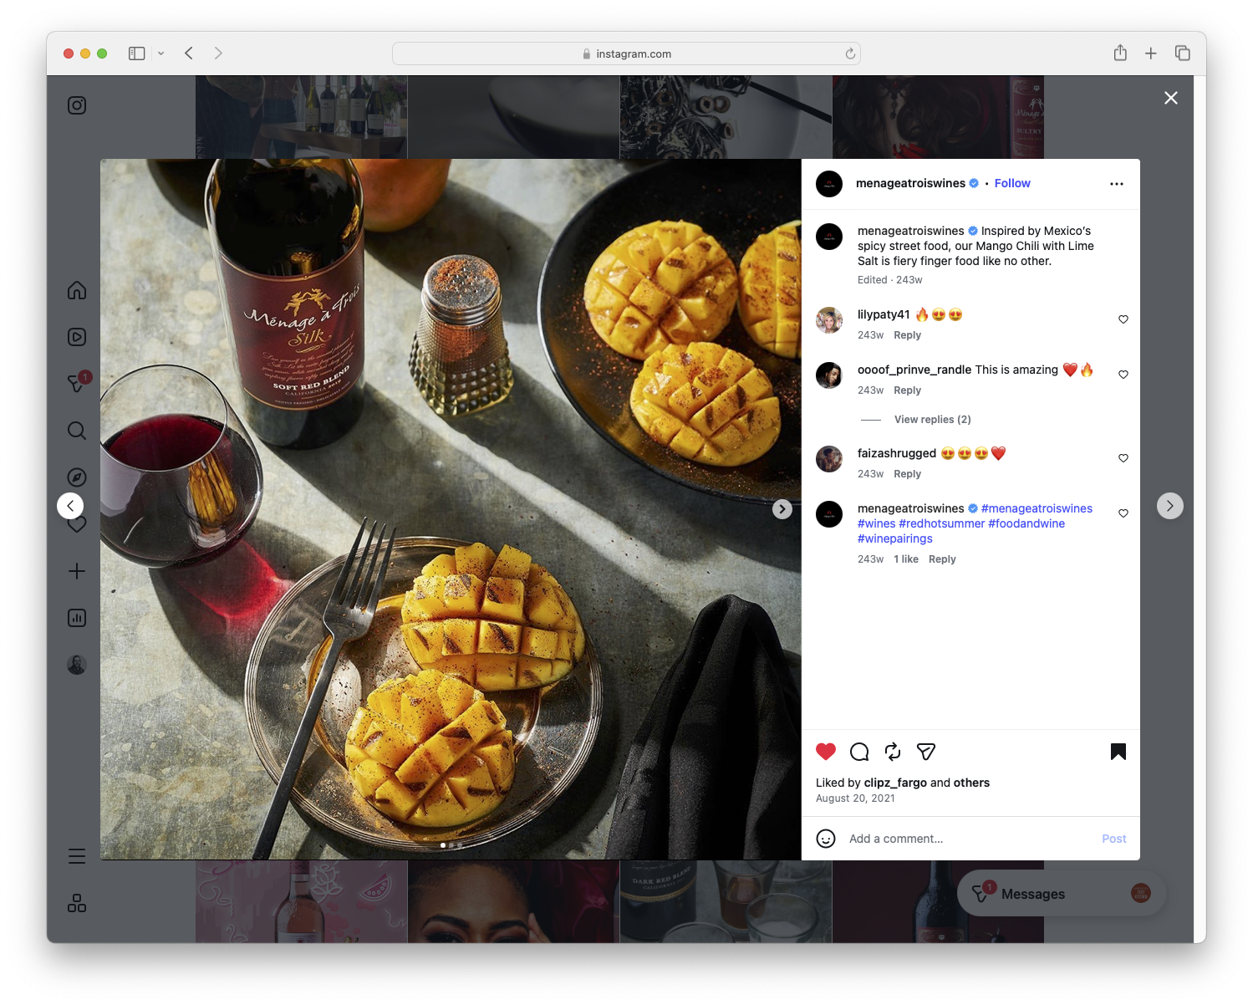Click inside the Add a comment field
This screenshot has height=1005, width=1253.
click(x=919, y=838)
